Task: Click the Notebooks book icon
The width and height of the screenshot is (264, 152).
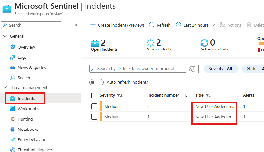Action: pos(13,129)
